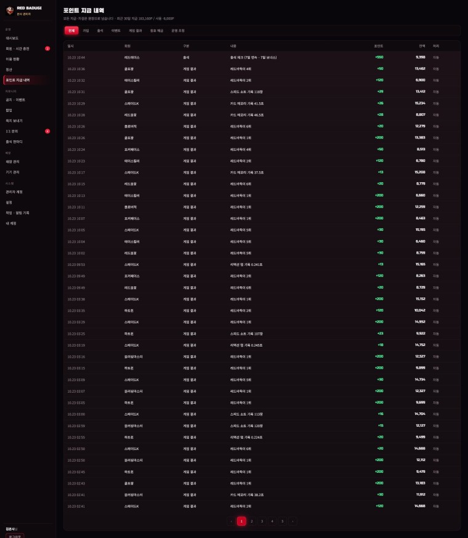The height and width of the screenshot is (538, 468).
Task: Click the 10.23 10:44 timestamp cell
Action: (x=76, y=58)
